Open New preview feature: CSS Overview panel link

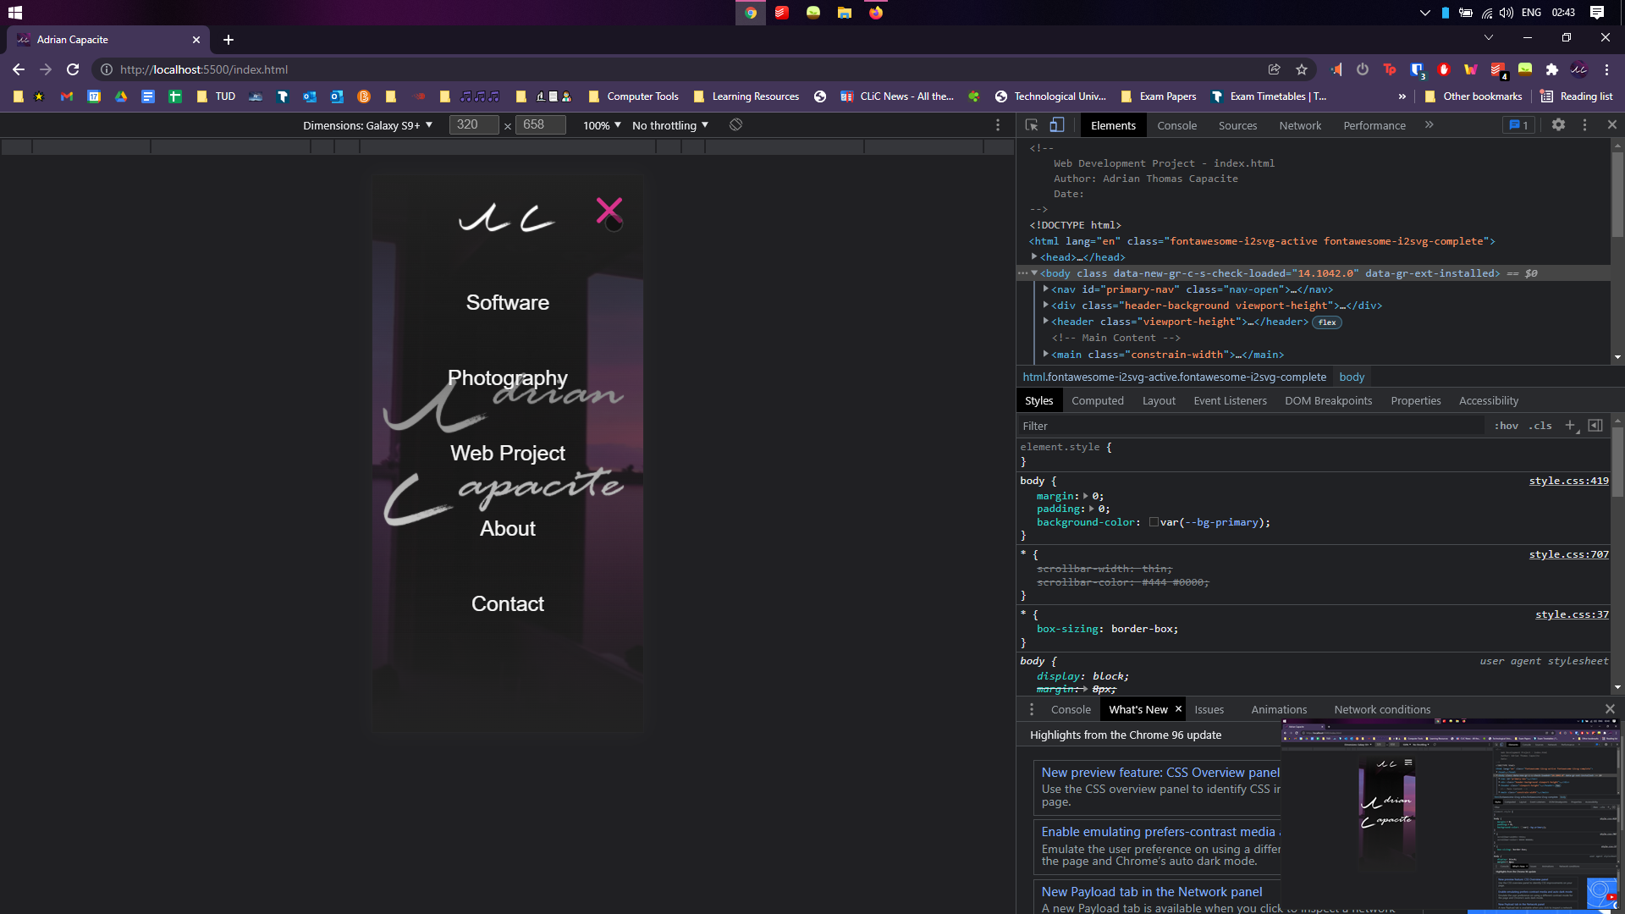(1160, 772)
